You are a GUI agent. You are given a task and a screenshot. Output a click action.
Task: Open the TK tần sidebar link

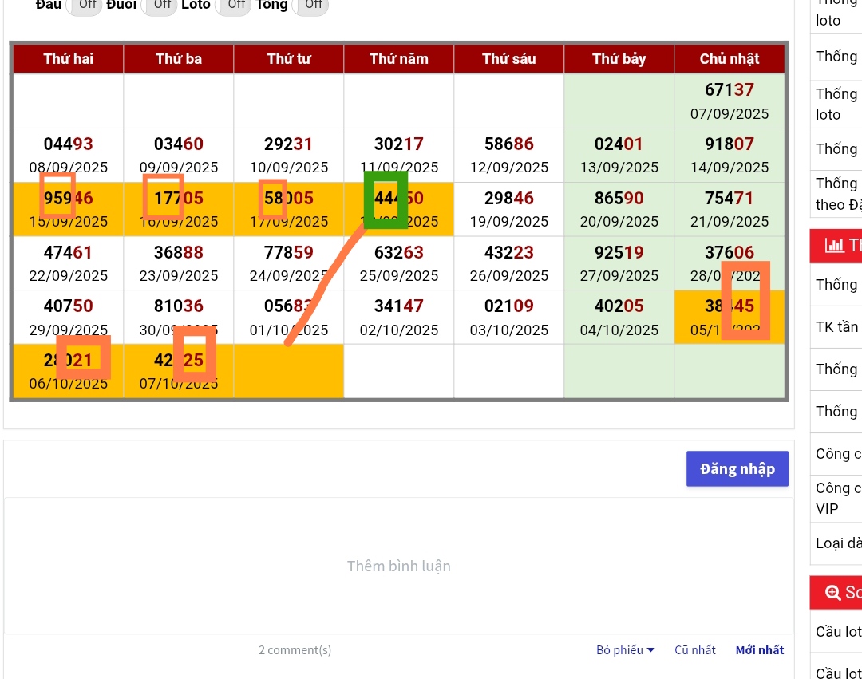coord(836,326)
